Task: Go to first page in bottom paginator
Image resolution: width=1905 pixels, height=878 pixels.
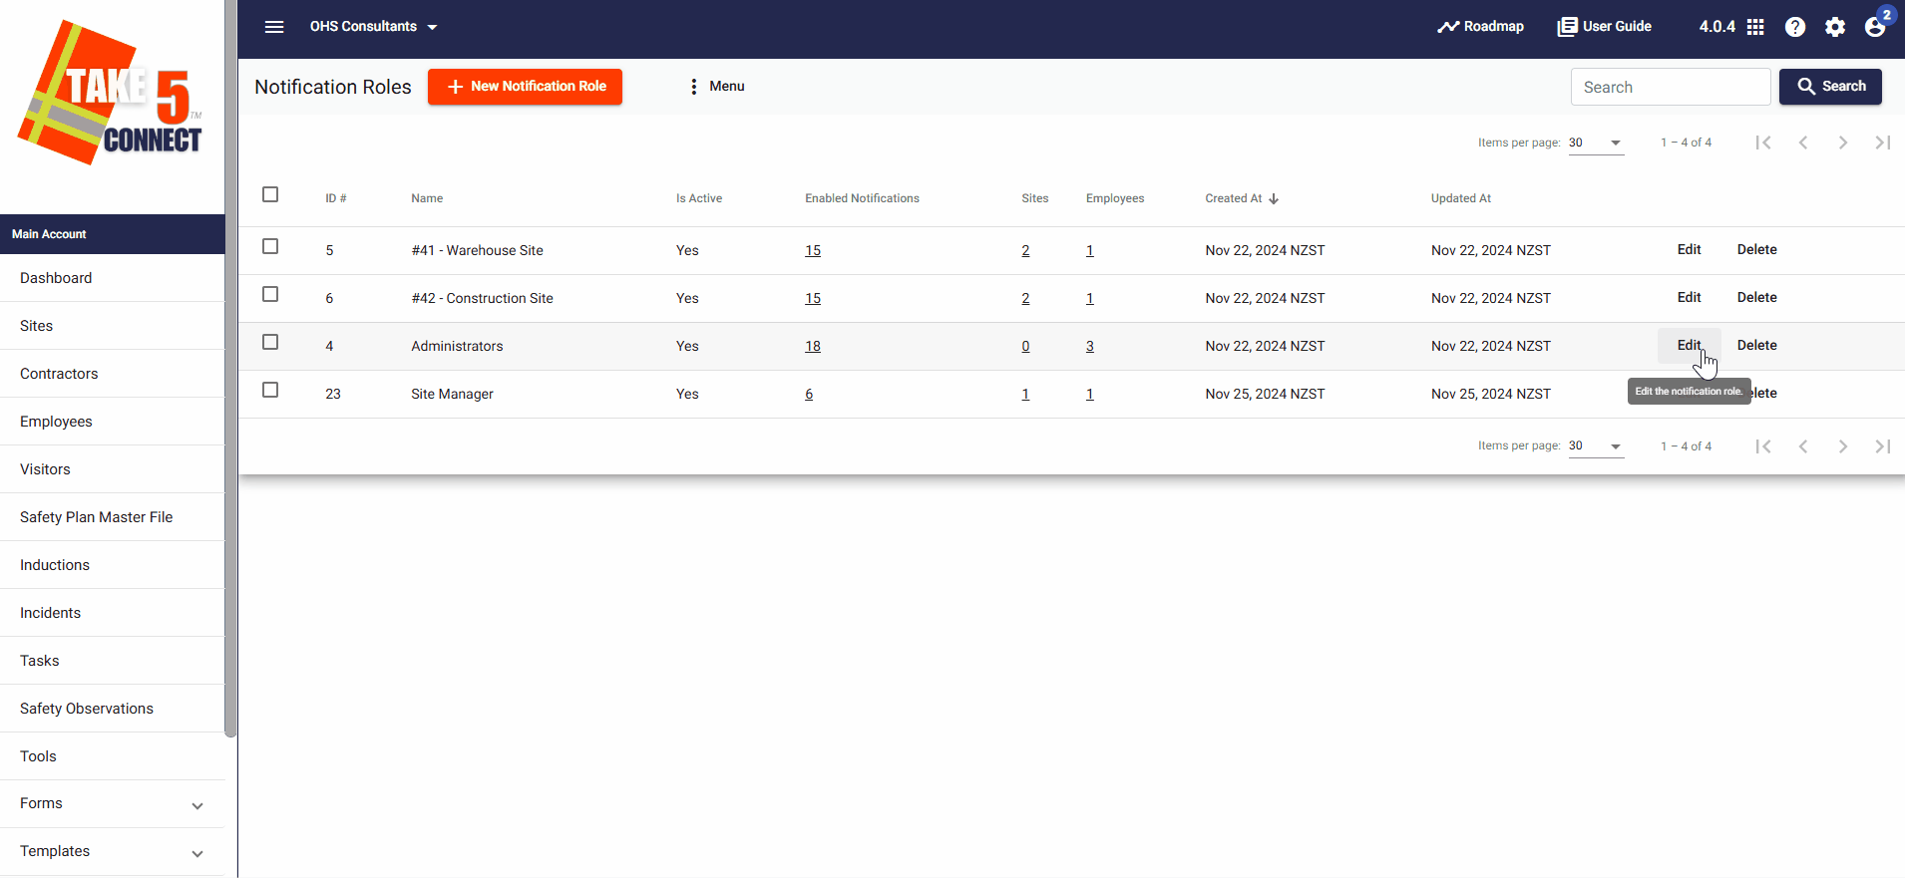Action: pyautogui.click(x=1763, y=446)
